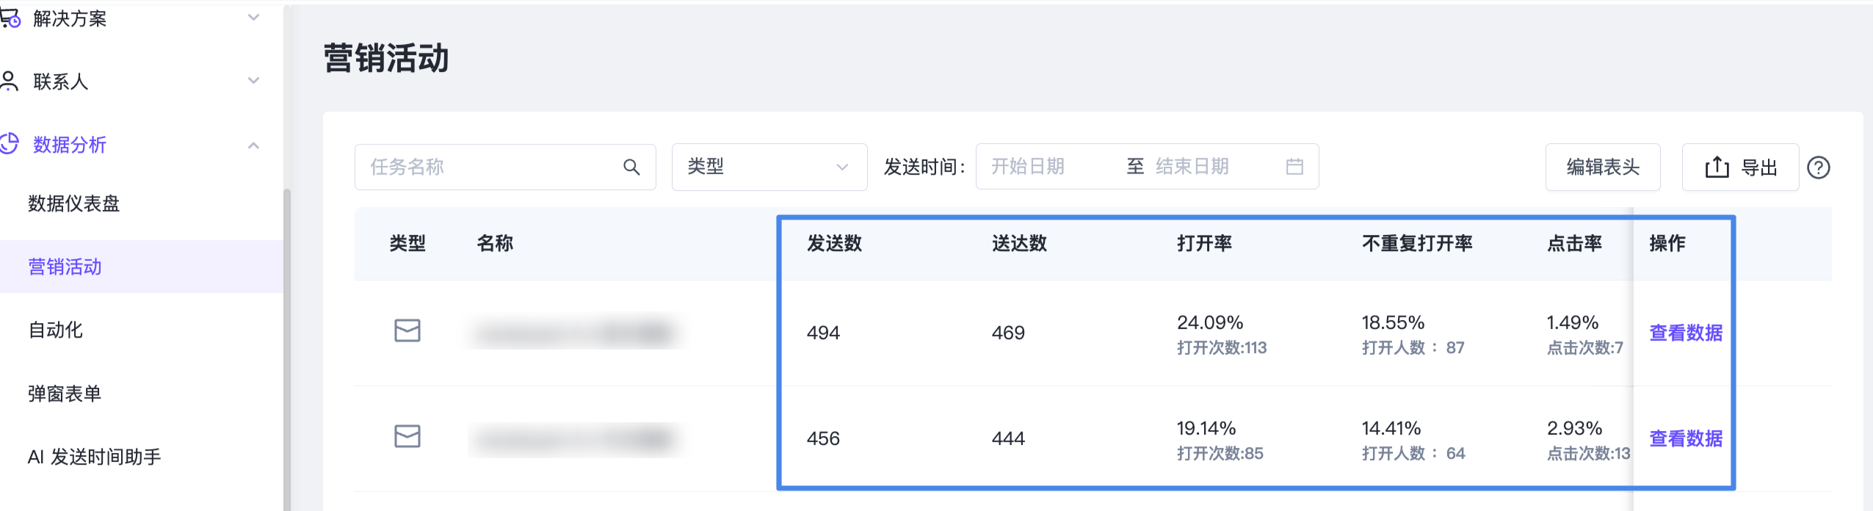Image resolution: width=1873 pixels, height=511 pixels.
Task: Expand the 解决方案 sidebar section
Action: (x=253, y=18)
